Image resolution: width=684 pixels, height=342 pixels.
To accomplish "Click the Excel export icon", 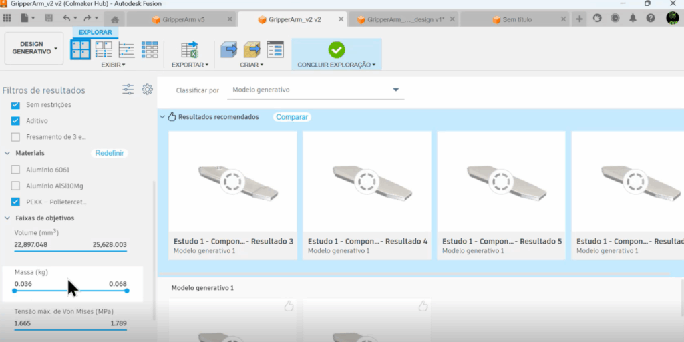I will (189, 49).
